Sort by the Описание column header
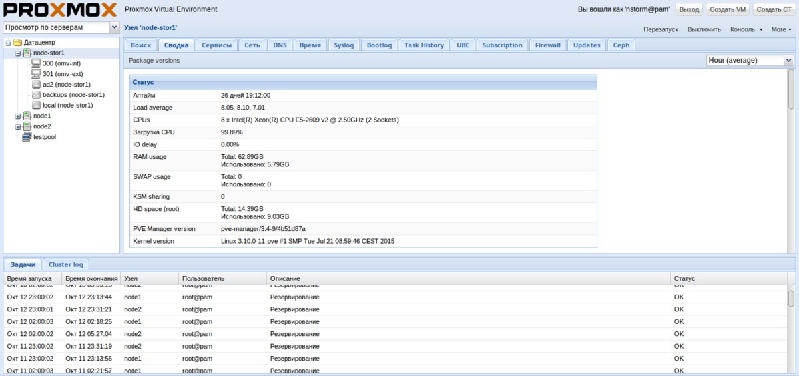This screenshot has height=376, width=799. point(469,278)
